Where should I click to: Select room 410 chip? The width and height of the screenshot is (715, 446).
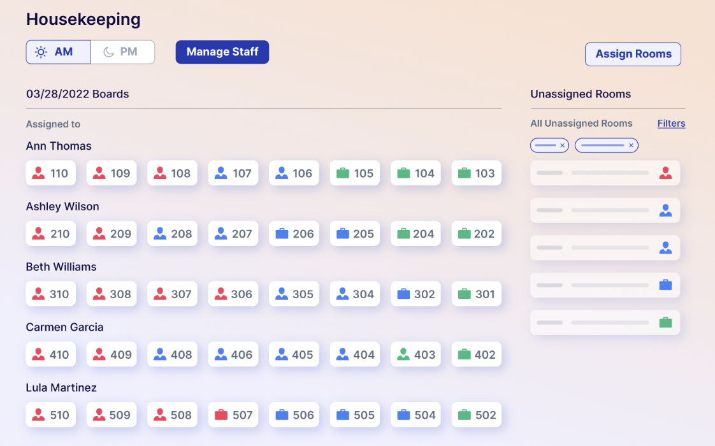tap(50, 354)
